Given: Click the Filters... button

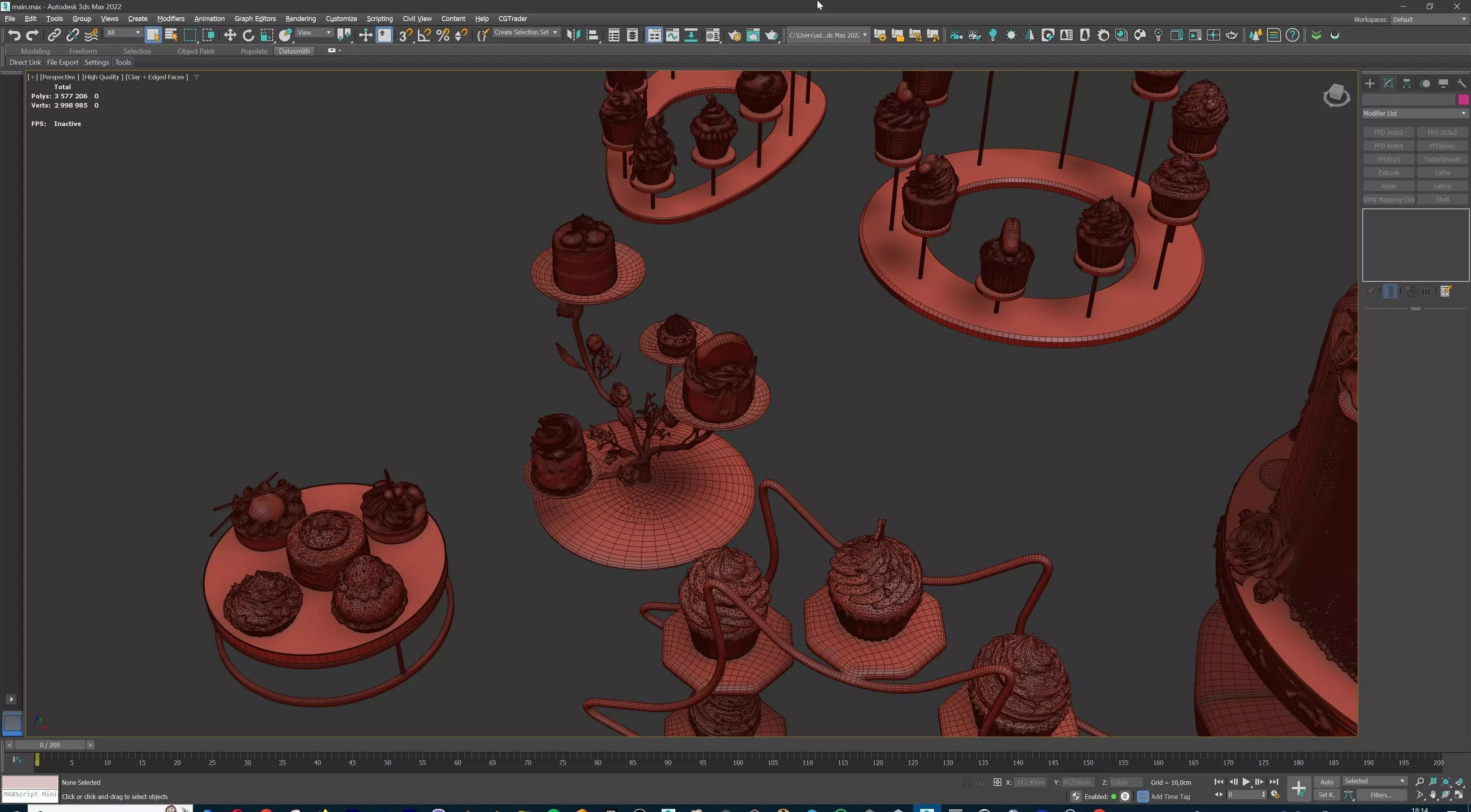Looking at the screenshot, I should click(x=1381, y=795).
